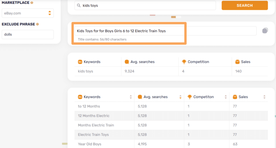Click the Competiton value 3 for Year Old Boys
This screenshot has height=148, width=276.
[189, 144]
